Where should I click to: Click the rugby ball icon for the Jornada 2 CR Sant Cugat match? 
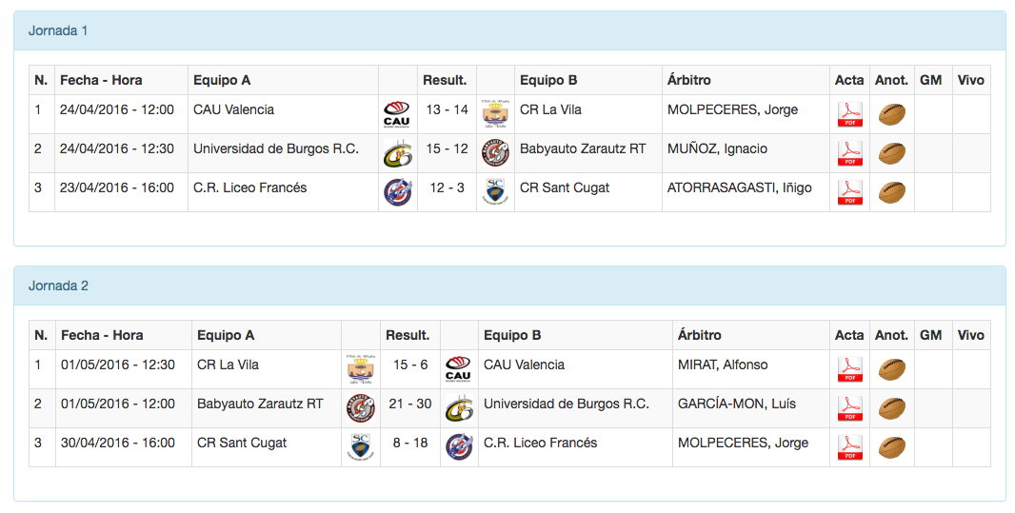pyautogui.click(x=891, y=448)
